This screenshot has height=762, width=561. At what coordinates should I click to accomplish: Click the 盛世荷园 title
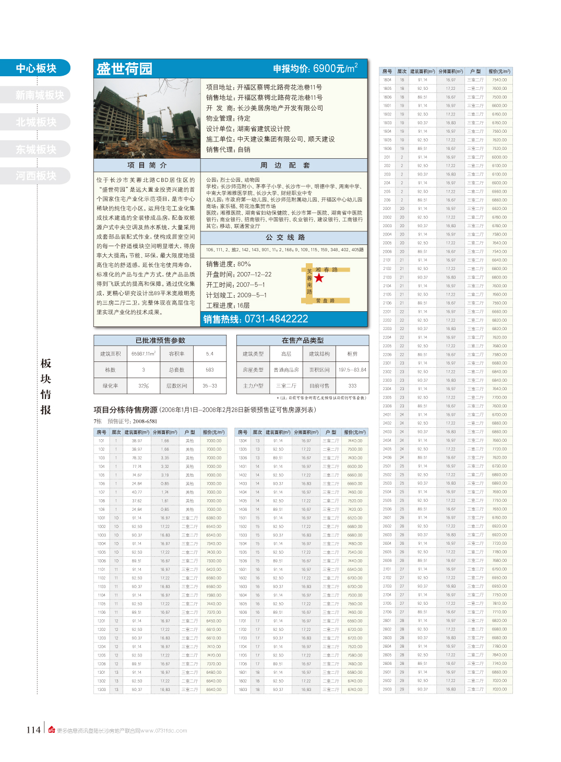(125, 68)
